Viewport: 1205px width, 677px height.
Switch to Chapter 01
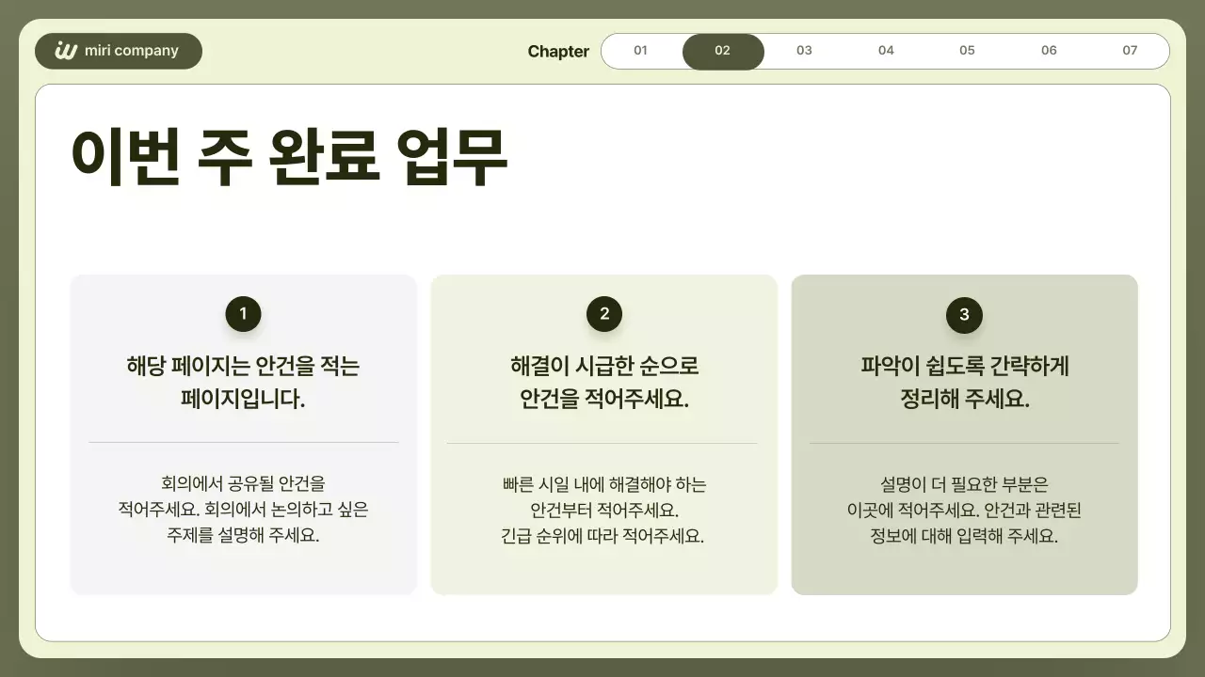click(641, 51)
